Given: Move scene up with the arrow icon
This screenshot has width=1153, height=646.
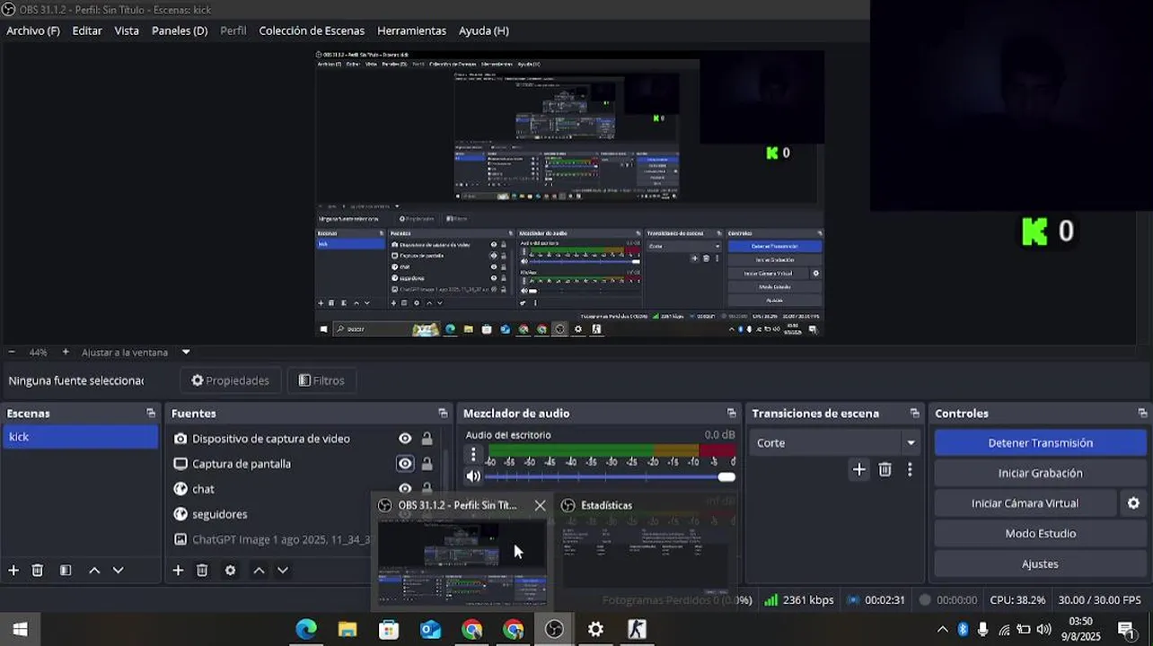Looking at the screenshot, I should (x=94, y=570).
